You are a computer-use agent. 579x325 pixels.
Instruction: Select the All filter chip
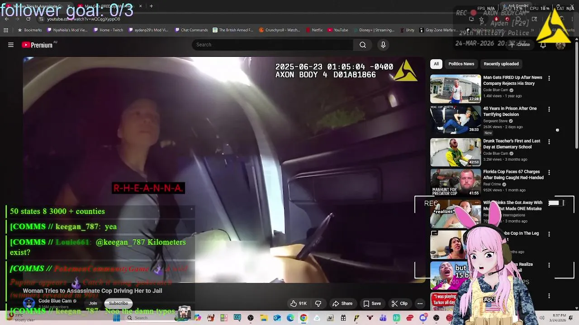tap(436, 64)
